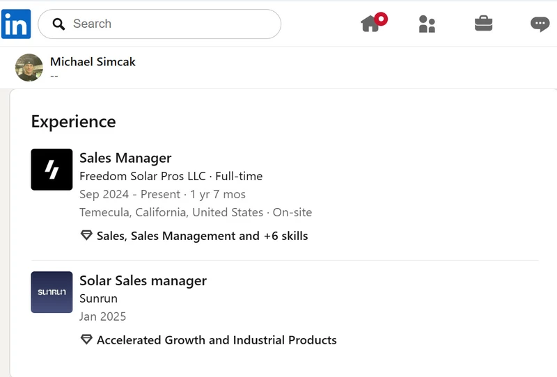Open the Solar Sales manager position title
The width and height of the screenshot is (557, 377).
point(143,281)
